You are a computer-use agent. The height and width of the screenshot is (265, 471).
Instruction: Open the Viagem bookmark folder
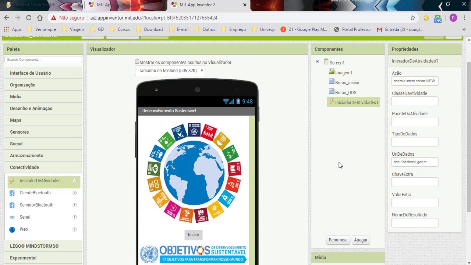(x=73, y=29)
